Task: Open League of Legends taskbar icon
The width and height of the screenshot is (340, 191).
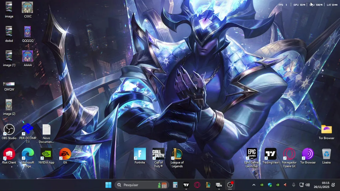Action: (208, 185)
